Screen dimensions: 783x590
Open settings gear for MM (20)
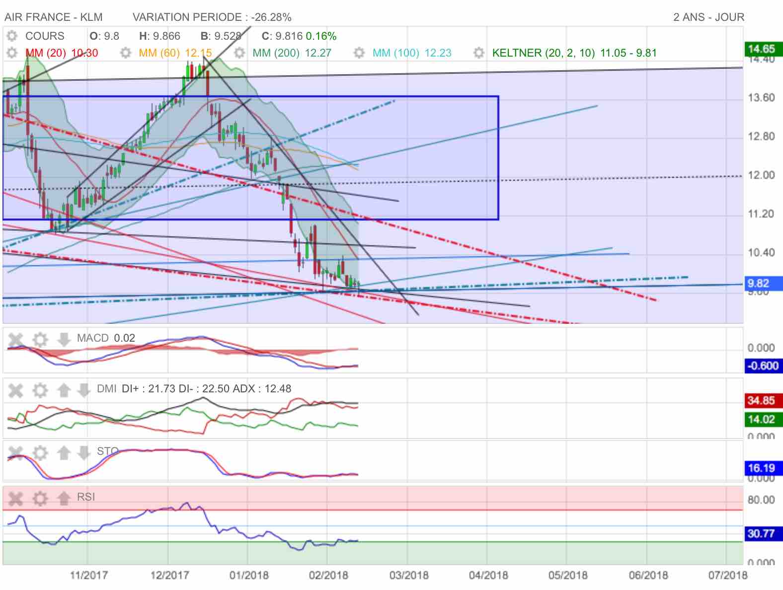click(12, 53)
